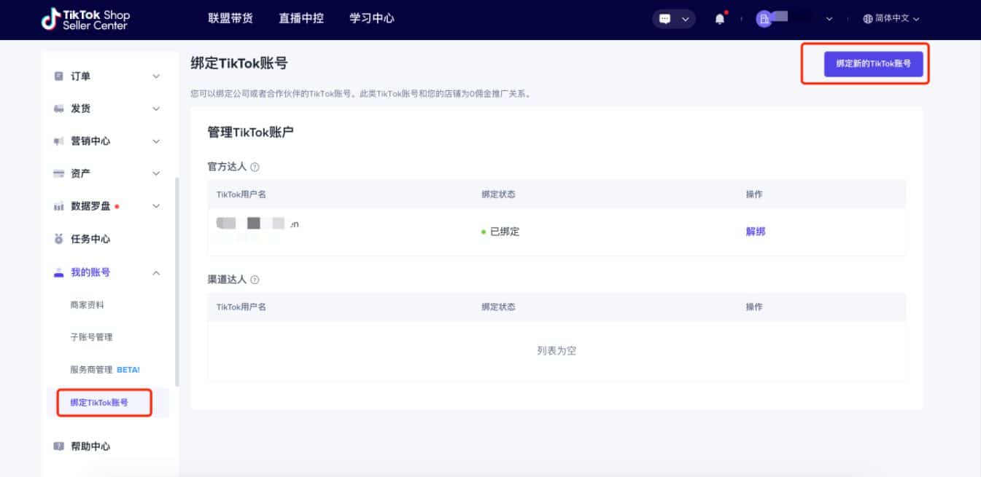This screenshot has width=981, height=477.
Task: Open 直播中控 in top navigation
Action: point(301,19)
